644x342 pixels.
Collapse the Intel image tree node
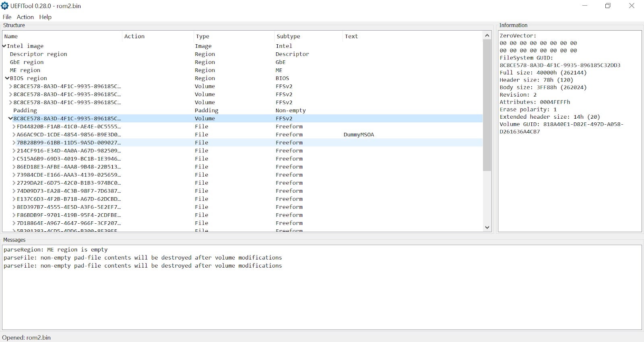click(x=4, y=46)
